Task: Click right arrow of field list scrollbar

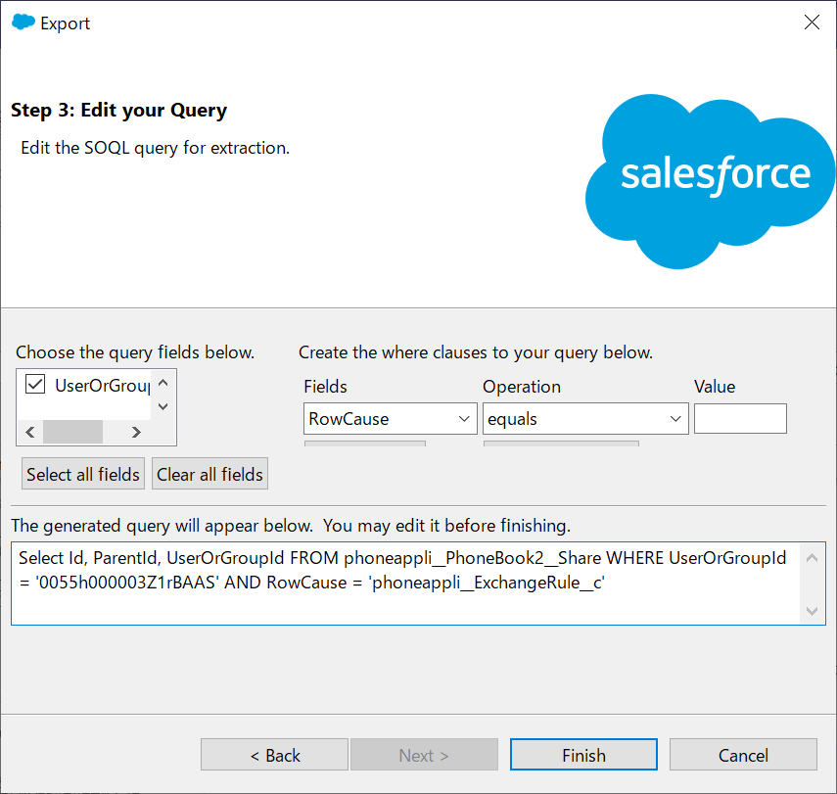Action: [136, 432]
